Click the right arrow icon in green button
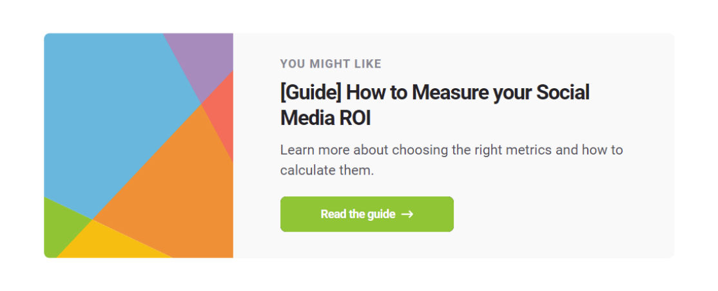718x291 pixels. [407, 214]
